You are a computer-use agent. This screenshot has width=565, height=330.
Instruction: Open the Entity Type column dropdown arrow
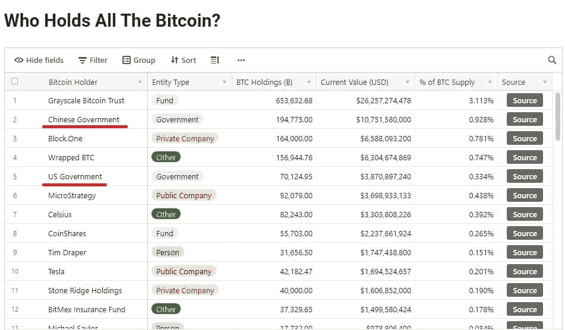[224, 82]
